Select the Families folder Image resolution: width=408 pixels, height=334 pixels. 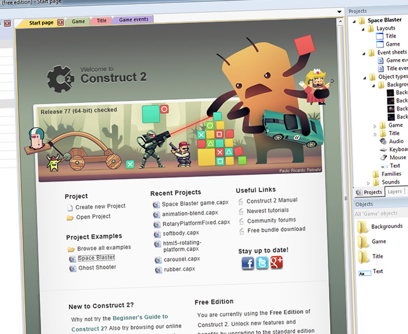(391, 174)
